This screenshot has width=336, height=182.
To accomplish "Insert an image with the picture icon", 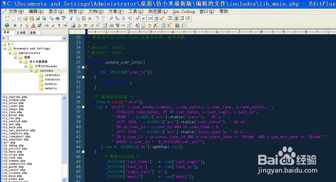I will (x=73, y=25).
